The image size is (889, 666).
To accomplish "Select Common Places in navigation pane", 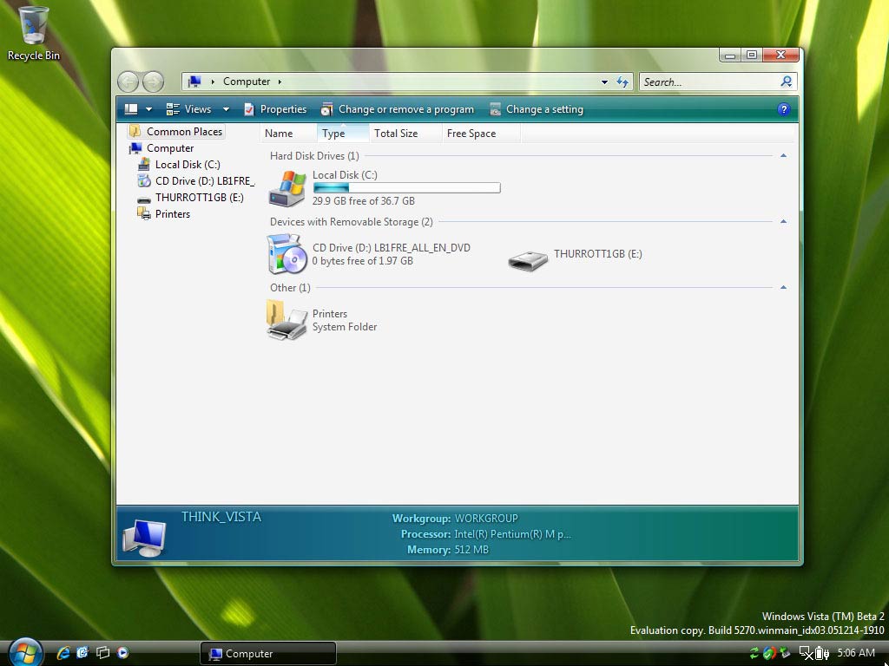I will click(x=176, y=132).
